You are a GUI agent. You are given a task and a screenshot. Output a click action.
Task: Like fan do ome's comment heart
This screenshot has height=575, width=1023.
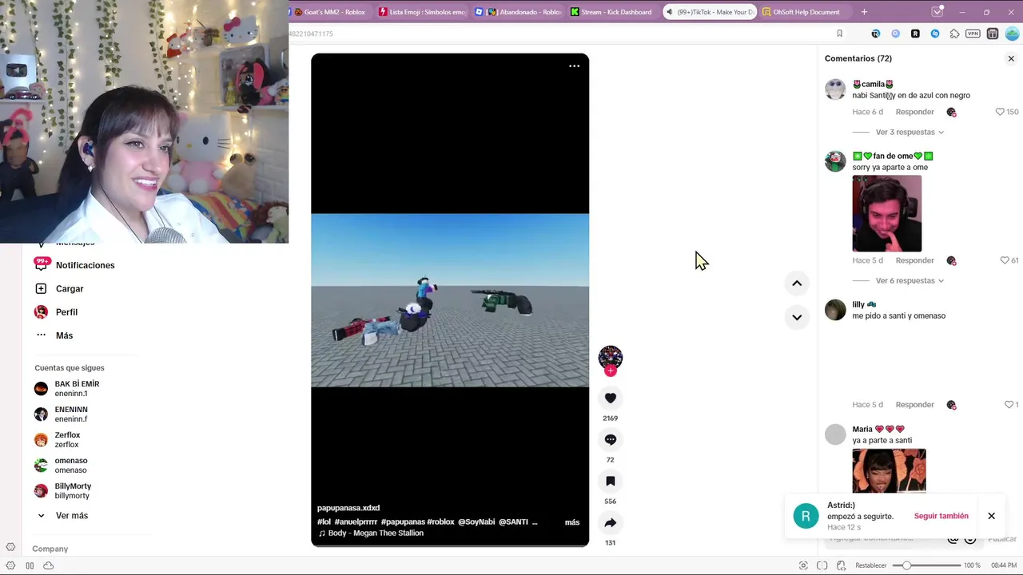pyautogui.click(x=1005, y=260)
